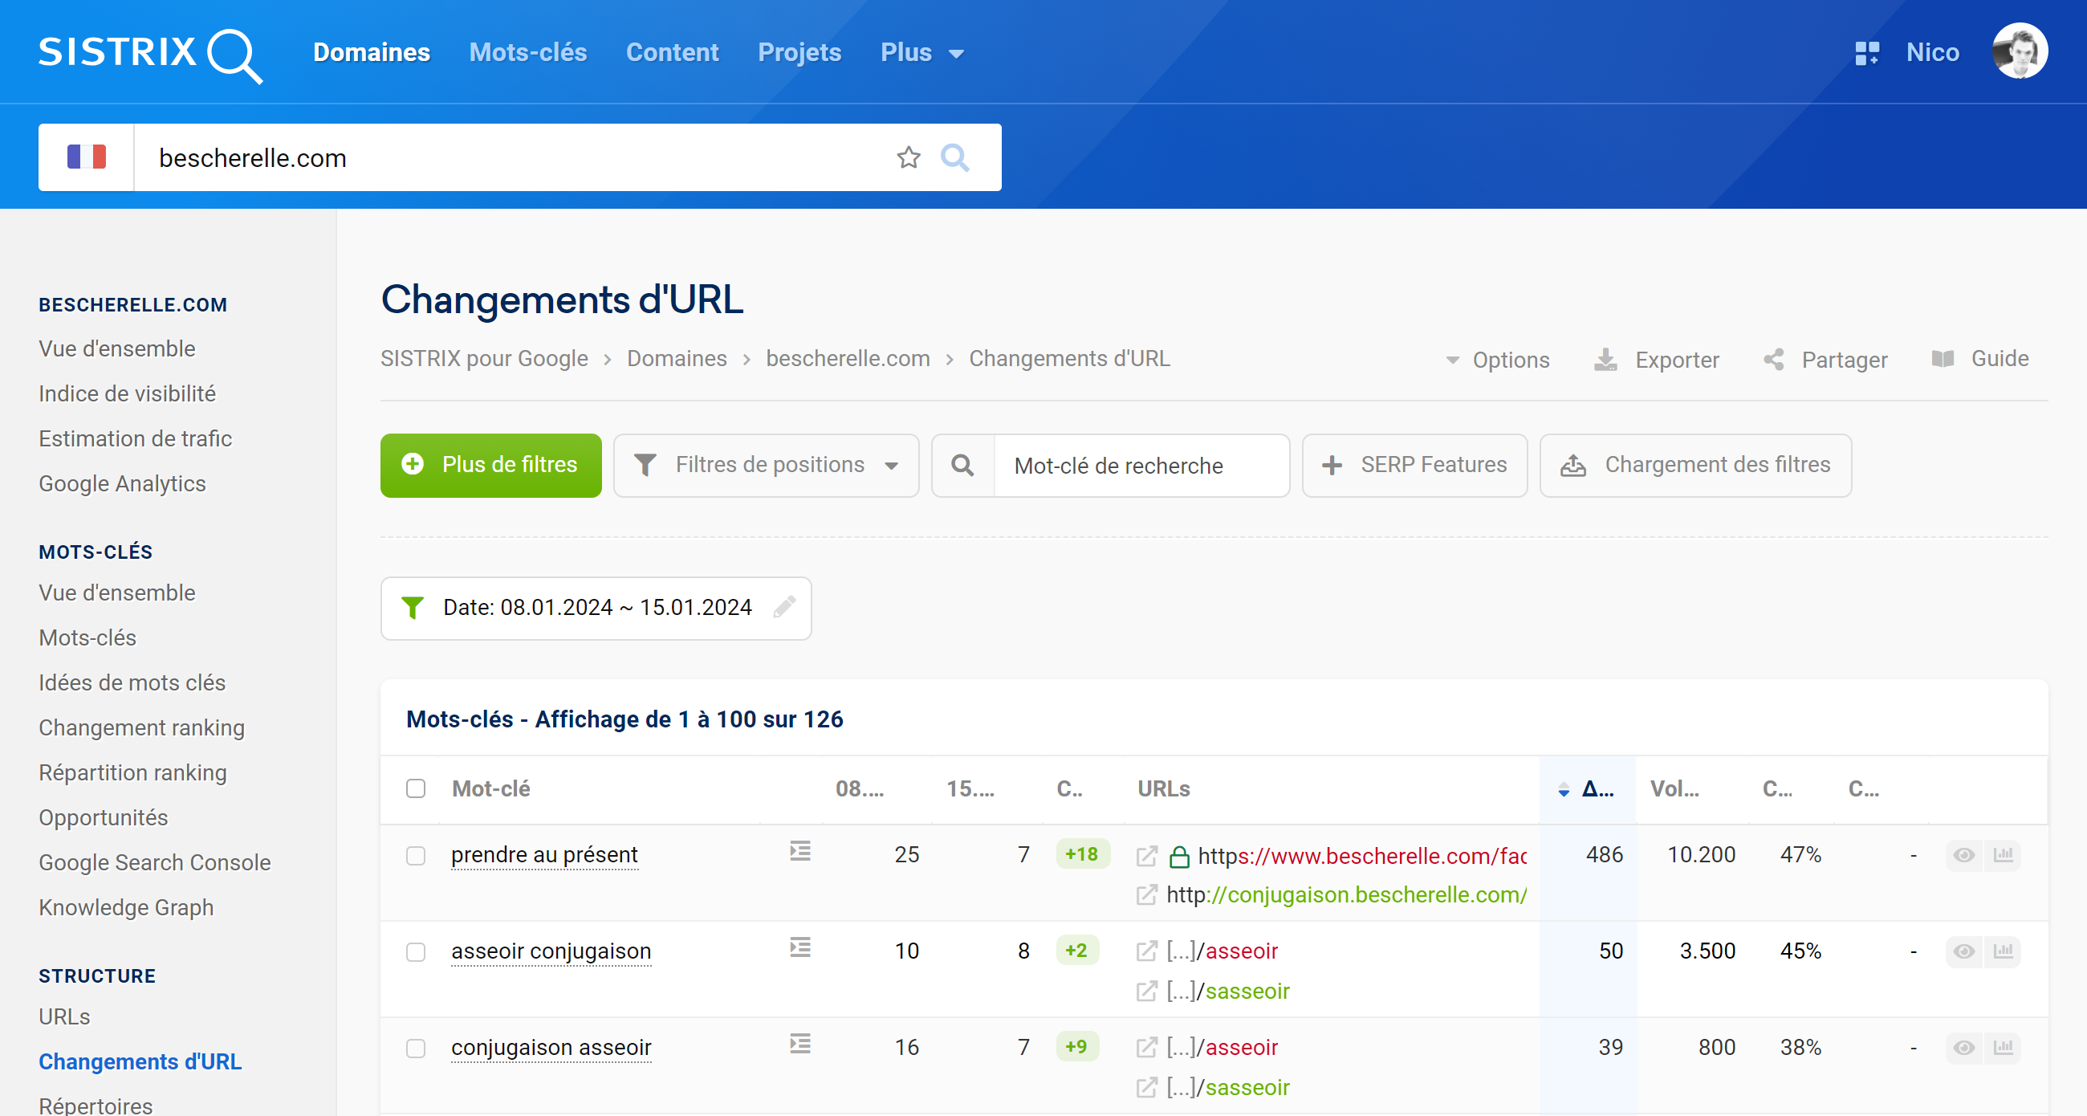Open the Domaines tab
The width and height of the screenshot is (2087, 1116).
(x=371, y=53)
